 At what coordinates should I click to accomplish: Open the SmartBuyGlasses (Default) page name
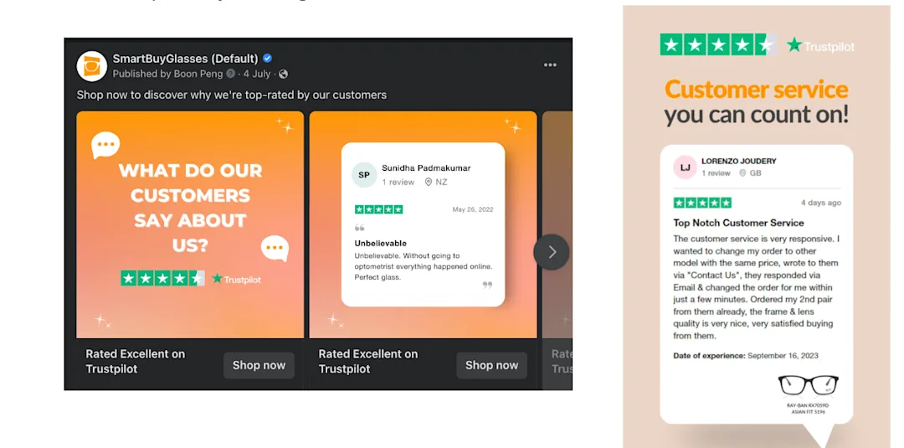click(x=185, y=59)
